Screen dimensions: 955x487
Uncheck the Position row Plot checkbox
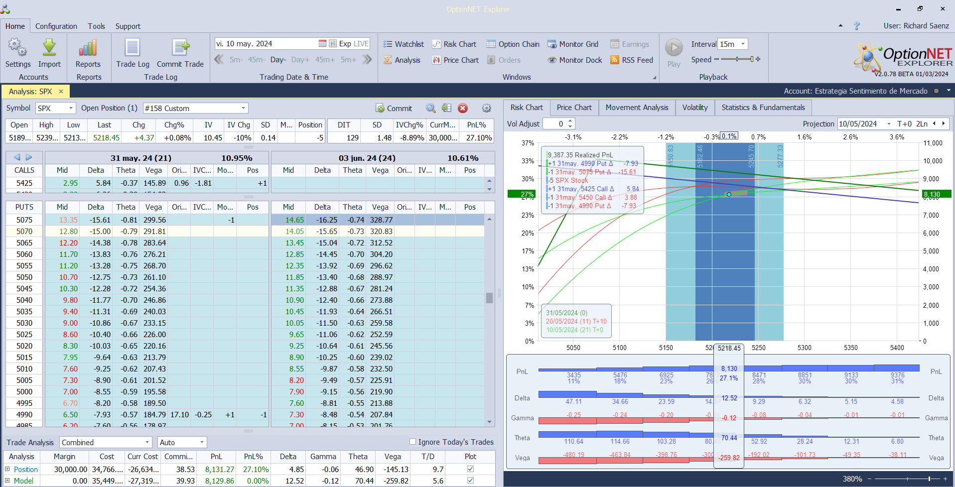click(470, 469)
